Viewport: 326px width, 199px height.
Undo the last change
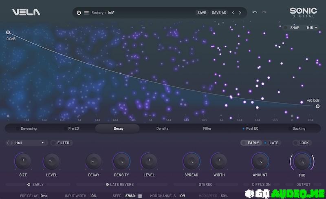[x=255, y=12]
